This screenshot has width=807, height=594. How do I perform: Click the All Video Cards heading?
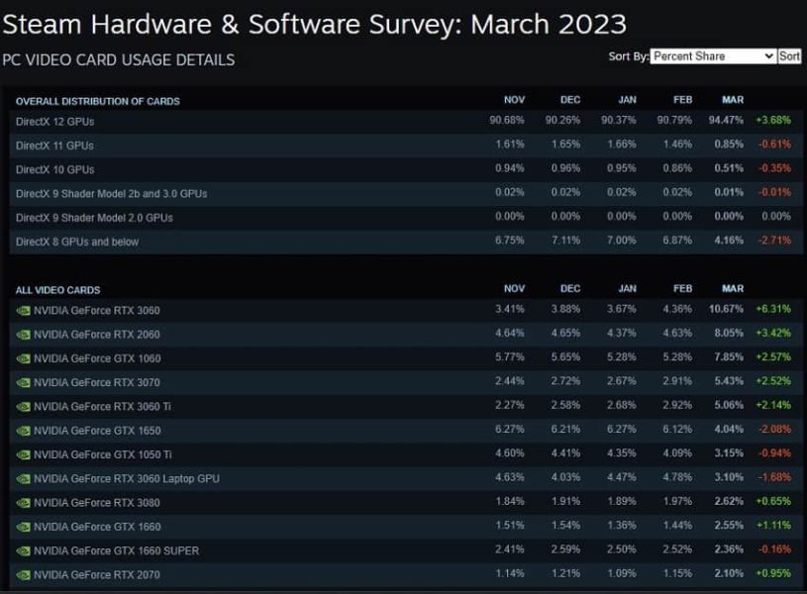click(57, 290)
